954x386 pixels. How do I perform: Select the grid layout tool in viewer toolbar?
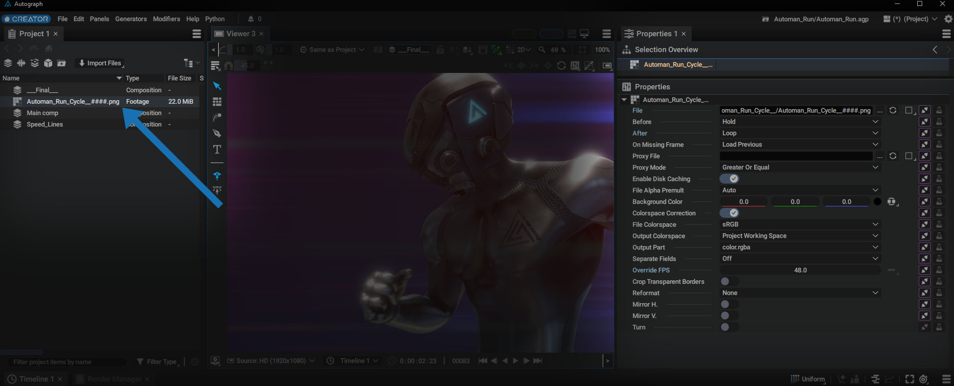217,102
